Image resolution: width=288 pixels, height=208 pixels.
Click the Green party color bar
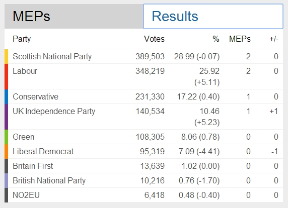tap(6, 137)
